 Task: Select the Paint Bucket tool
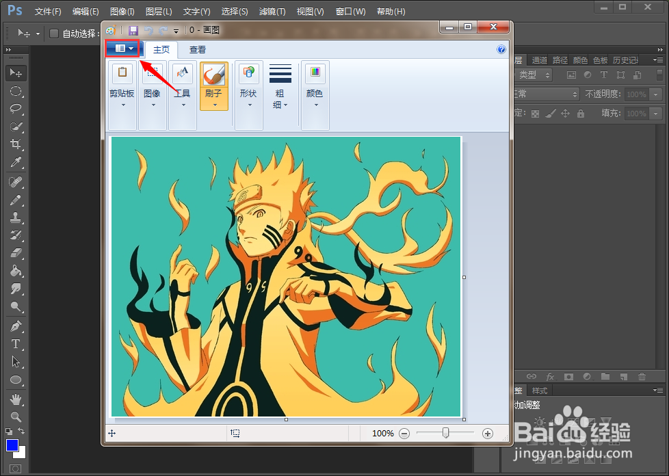click(16, 270)
